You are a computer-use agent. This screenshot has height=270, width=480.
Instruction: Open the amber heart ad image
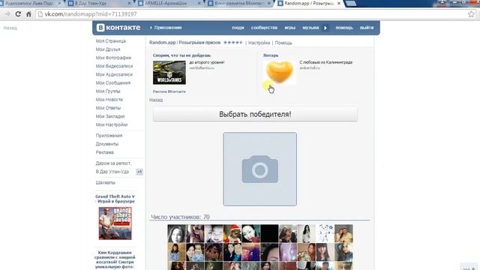coord(280,72)
